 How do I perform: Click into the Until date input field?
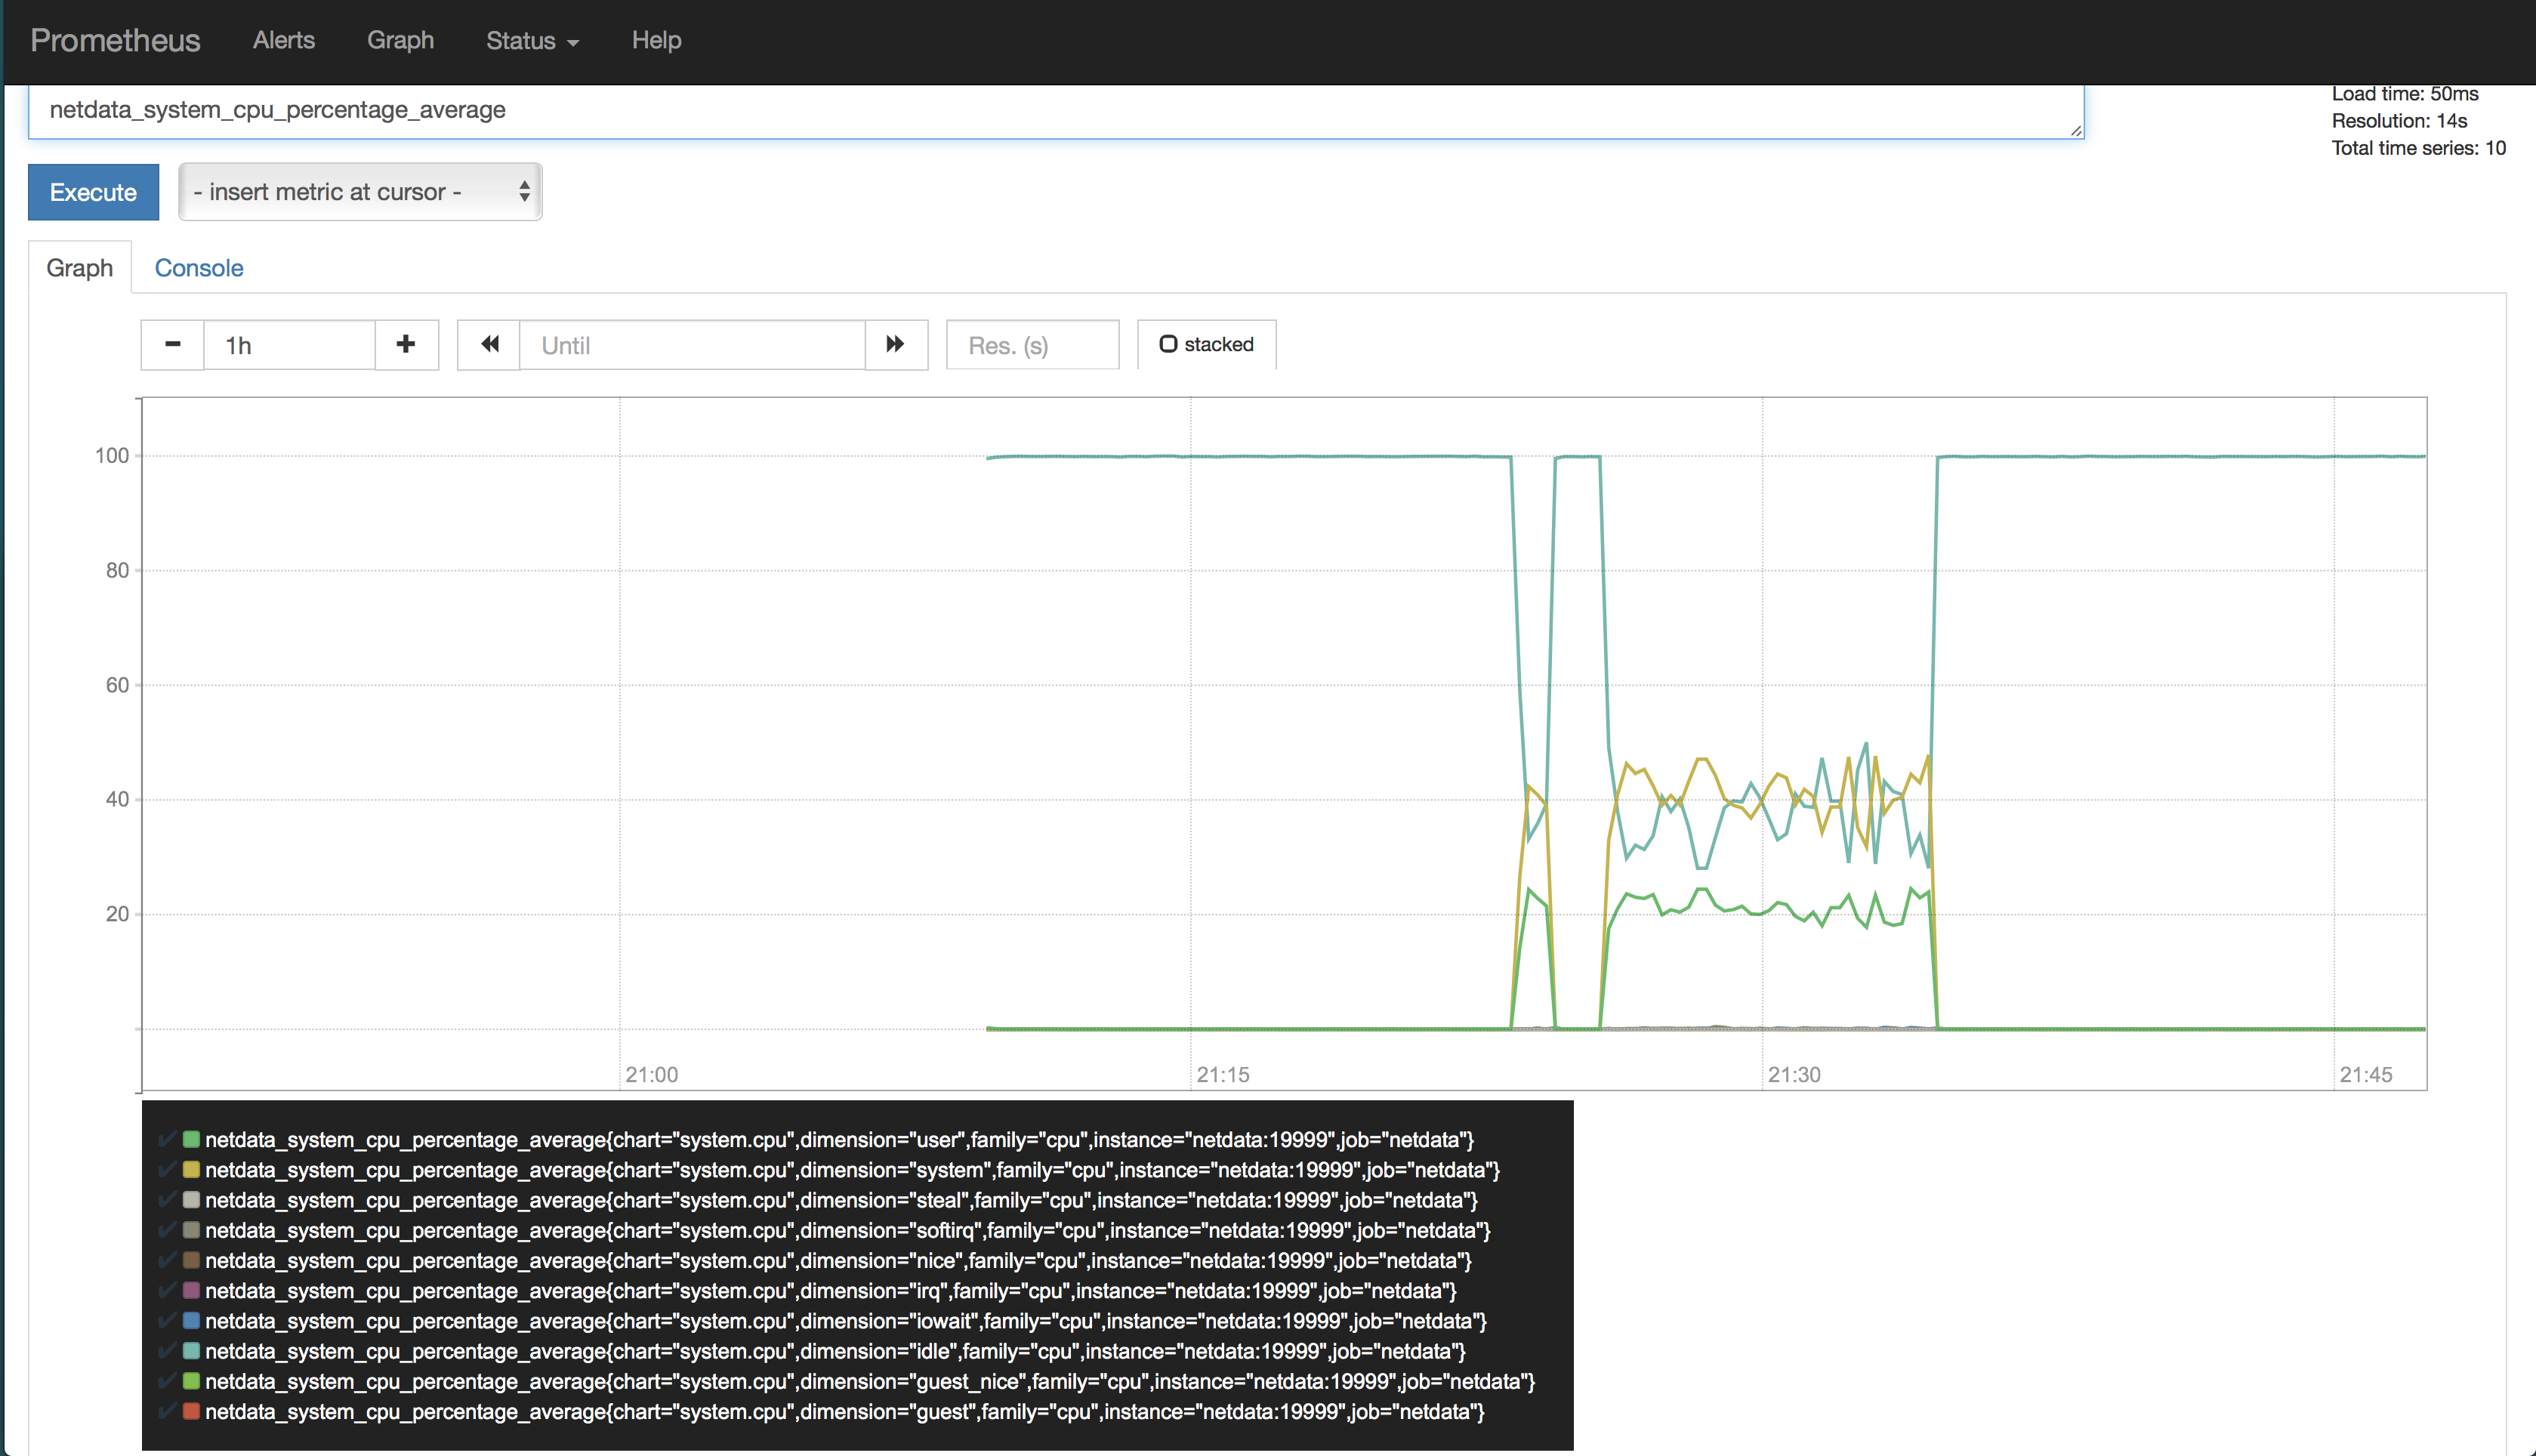pos(692,345)
